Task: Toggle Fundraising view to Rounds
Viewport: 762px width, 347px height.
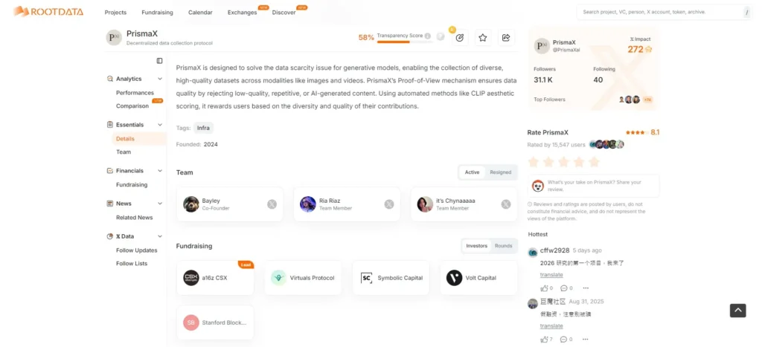Action: point(504,246)
